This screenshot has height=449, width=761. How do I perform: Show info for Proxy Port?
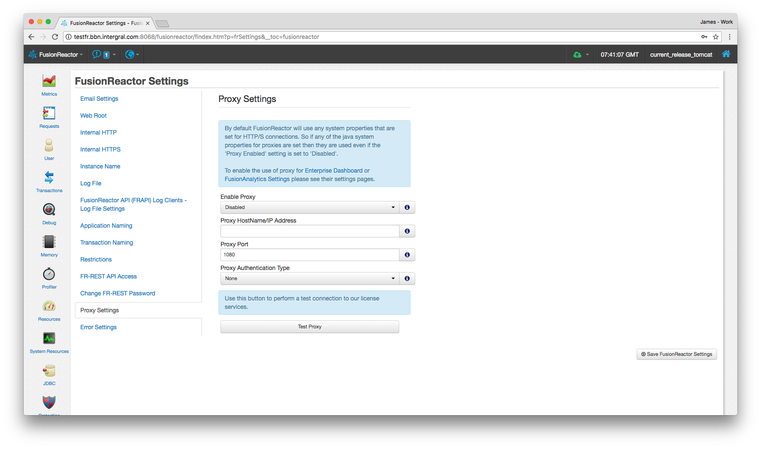point(407,255)
